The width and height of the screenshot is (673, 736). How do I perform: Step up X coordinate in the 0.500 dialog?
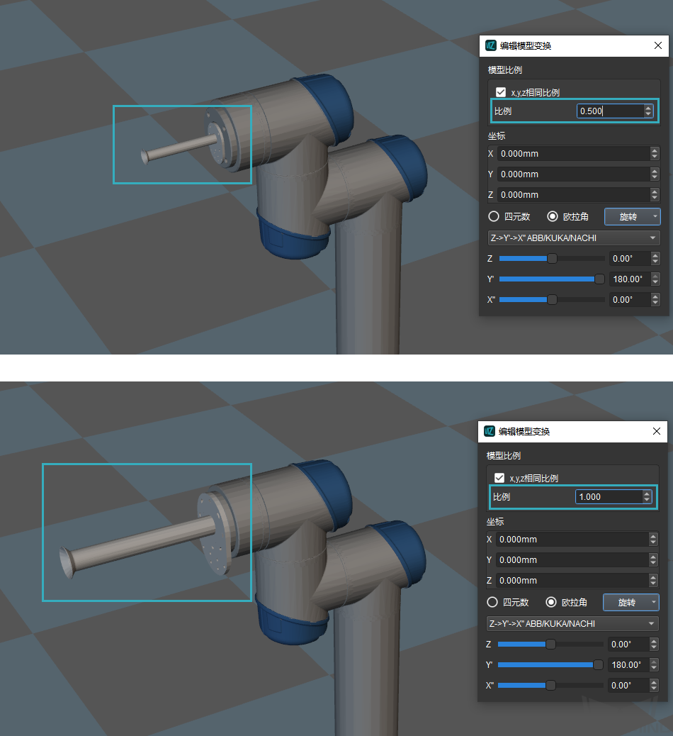click(x=655, y=150)
